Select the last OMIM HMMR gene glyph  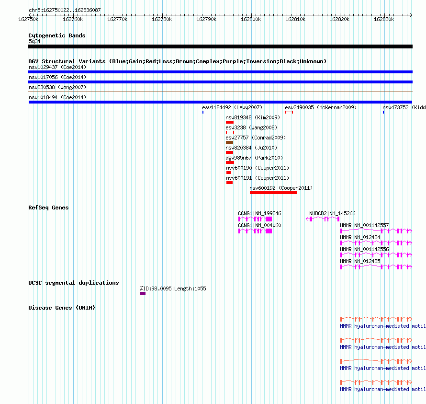(x=376, y=382)
